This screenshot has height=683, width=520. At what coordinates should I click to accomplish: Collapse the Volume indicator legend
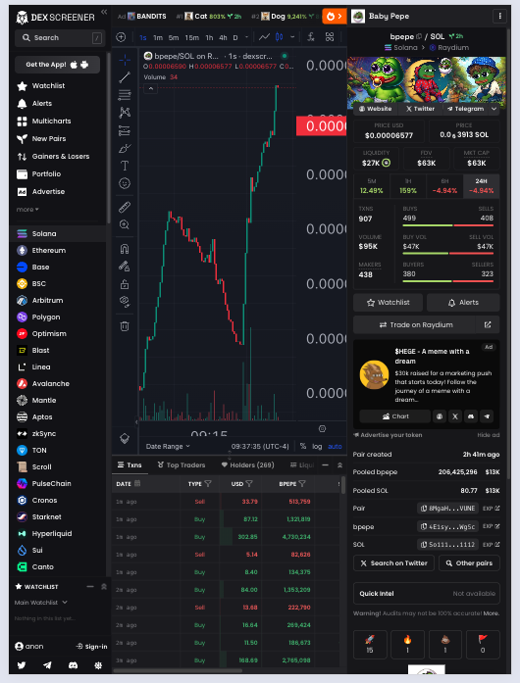pos(150,89)
